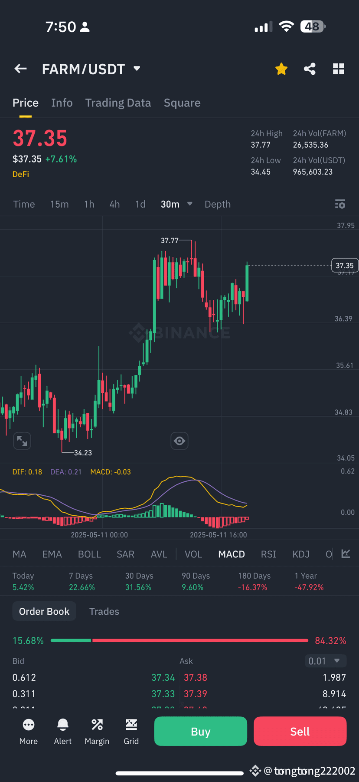The image size is (359, 782).
Task: Open the 0.01 price precision dropdown
Action: tap(326, 661)
